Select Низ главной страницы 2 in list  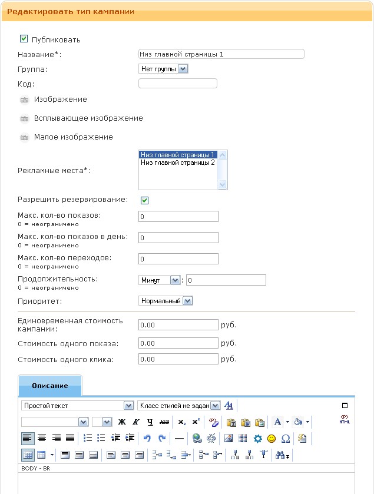[177, 163]
